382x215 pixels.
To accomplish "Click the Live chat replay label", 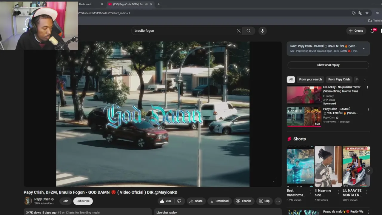I will 167,213.
